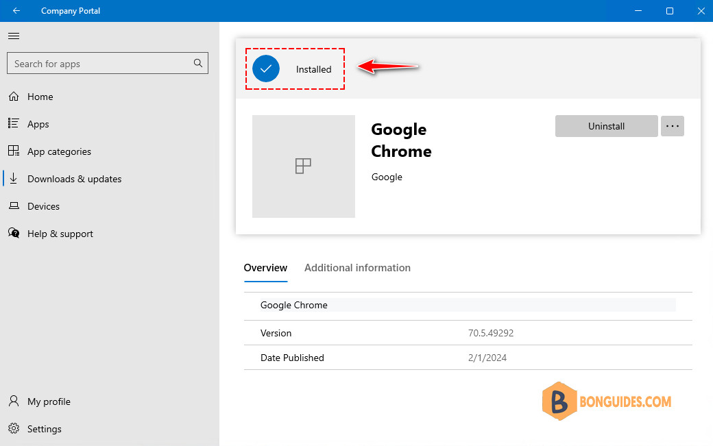Toggle the hamburger navigation menu
Screen dimensions: 713x446
[14, 36]
